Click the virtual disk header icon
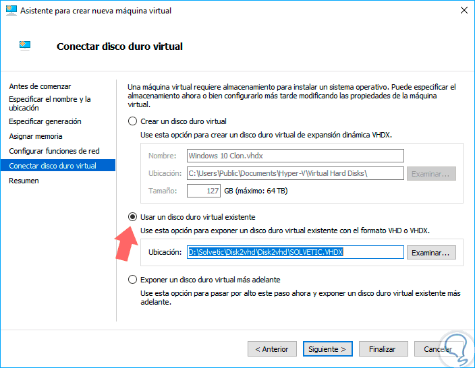 click(x=26, y=45)
